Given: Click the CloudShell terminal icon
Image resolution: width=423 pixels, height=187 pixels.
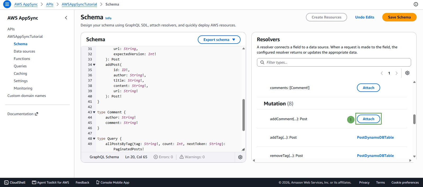Looking at the screenshot, I should click(x=6, y=183).
